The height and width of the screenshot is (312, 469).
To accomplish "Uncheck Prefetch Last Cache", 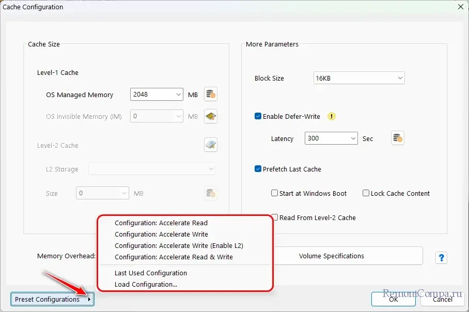I will 258,169.
